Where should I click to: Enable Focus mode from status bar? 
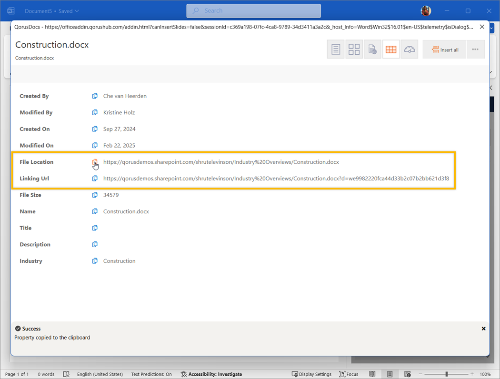(349, 374)
